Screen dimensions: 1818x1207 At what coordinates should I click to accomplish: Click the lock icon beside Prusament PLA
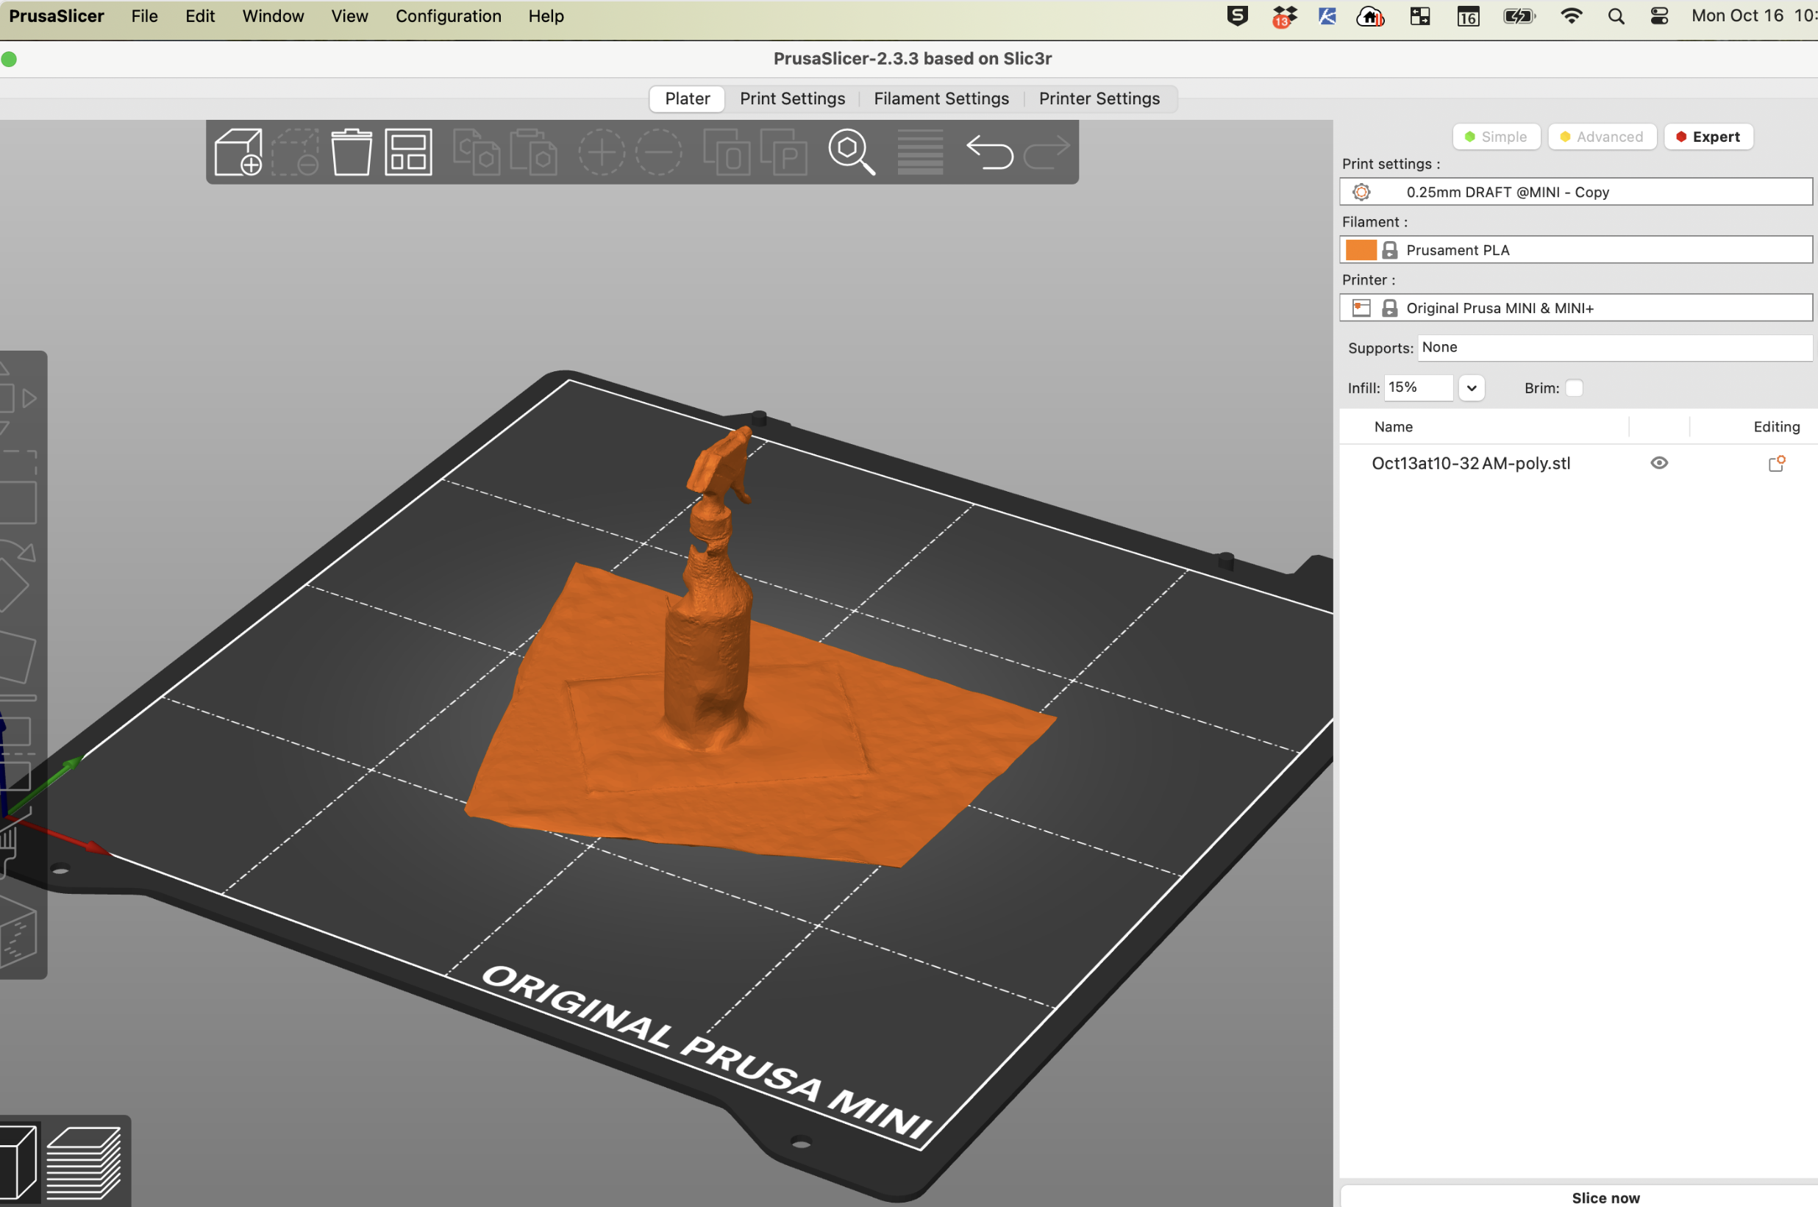pyautogui.click(x=1390, y=250)
